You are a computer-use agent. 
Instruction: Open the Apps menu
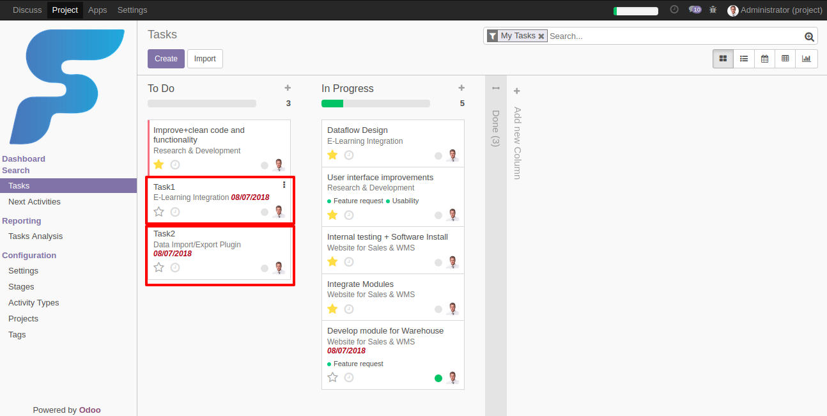click(x=98, y=10)
